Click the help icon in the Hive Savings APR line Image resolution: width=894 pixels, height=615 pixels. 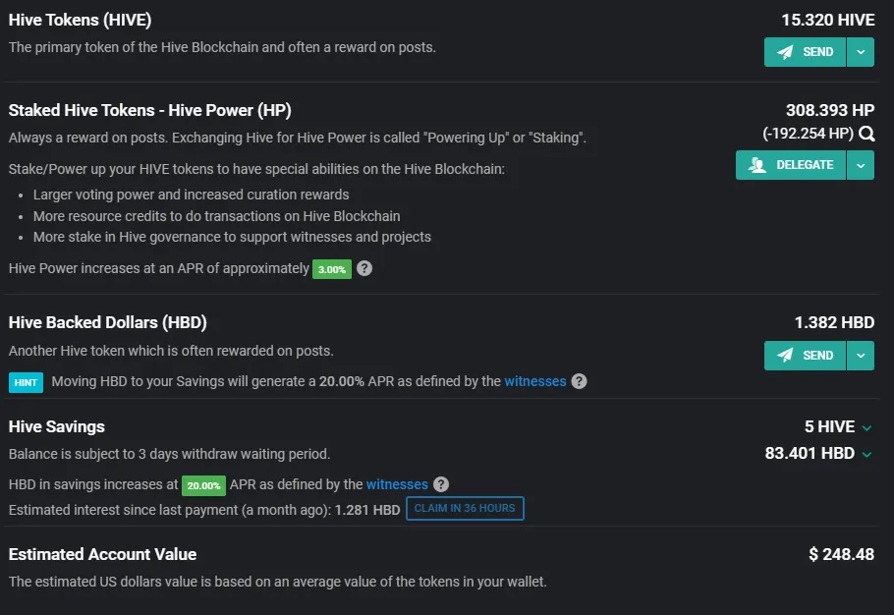(441, 484)
